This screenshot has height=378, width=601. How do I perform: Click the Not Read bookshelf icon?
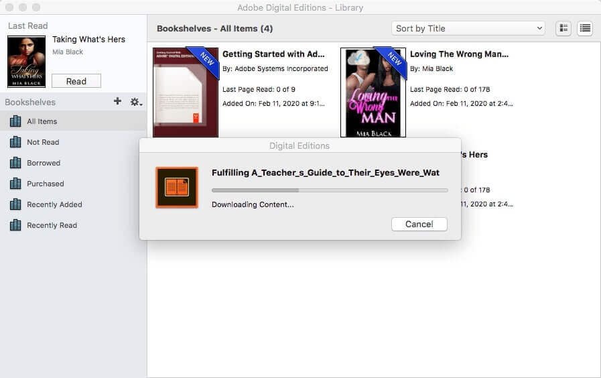(x=15, y=142)
